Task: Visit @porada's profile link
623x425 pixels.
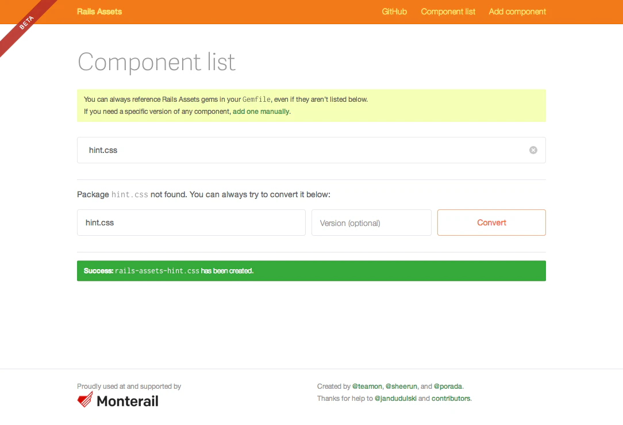Action: [x=448, y=386]
